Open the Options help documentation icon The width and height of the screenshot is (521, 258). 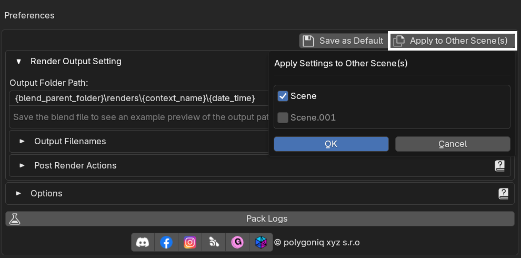point(504,194)
